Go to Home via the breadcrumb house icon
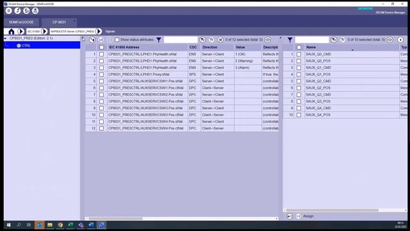Viewport: 410px width, 231px height. click(12, 31)
